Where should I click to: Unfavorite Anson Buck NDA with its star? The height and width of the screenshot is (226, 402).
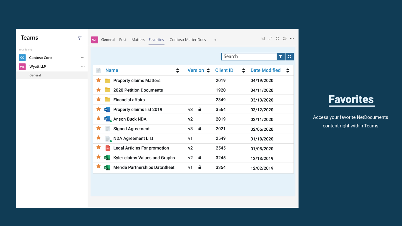coord(99,119)
